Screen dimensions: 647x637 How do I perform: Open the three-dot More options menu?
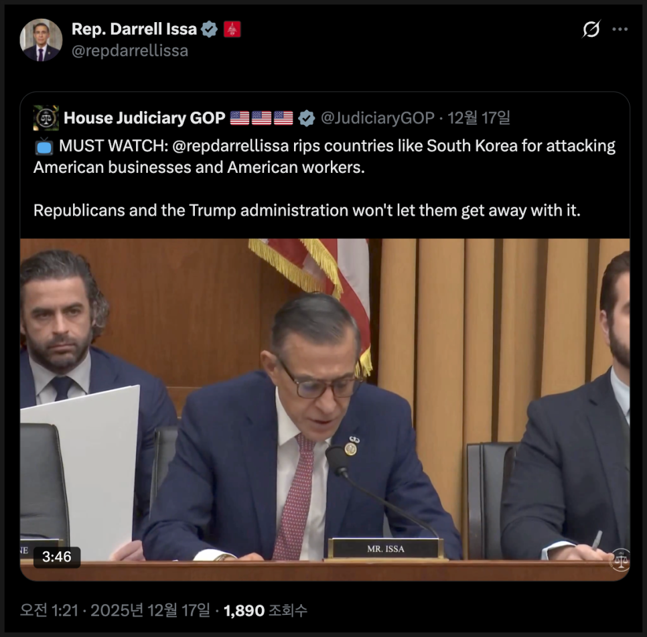coord(620,29)
